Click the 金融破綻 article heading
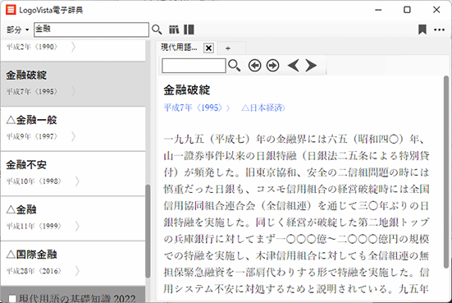 point(187,90)
